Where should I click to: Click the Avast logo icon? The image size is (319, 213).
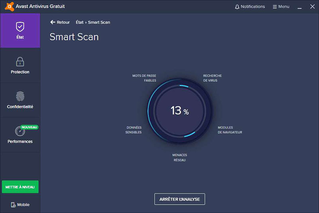[10, 6]
